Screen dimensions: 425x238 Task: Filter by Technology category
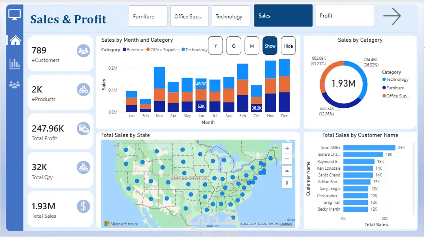pyautogui.click(x=231, y=16)
